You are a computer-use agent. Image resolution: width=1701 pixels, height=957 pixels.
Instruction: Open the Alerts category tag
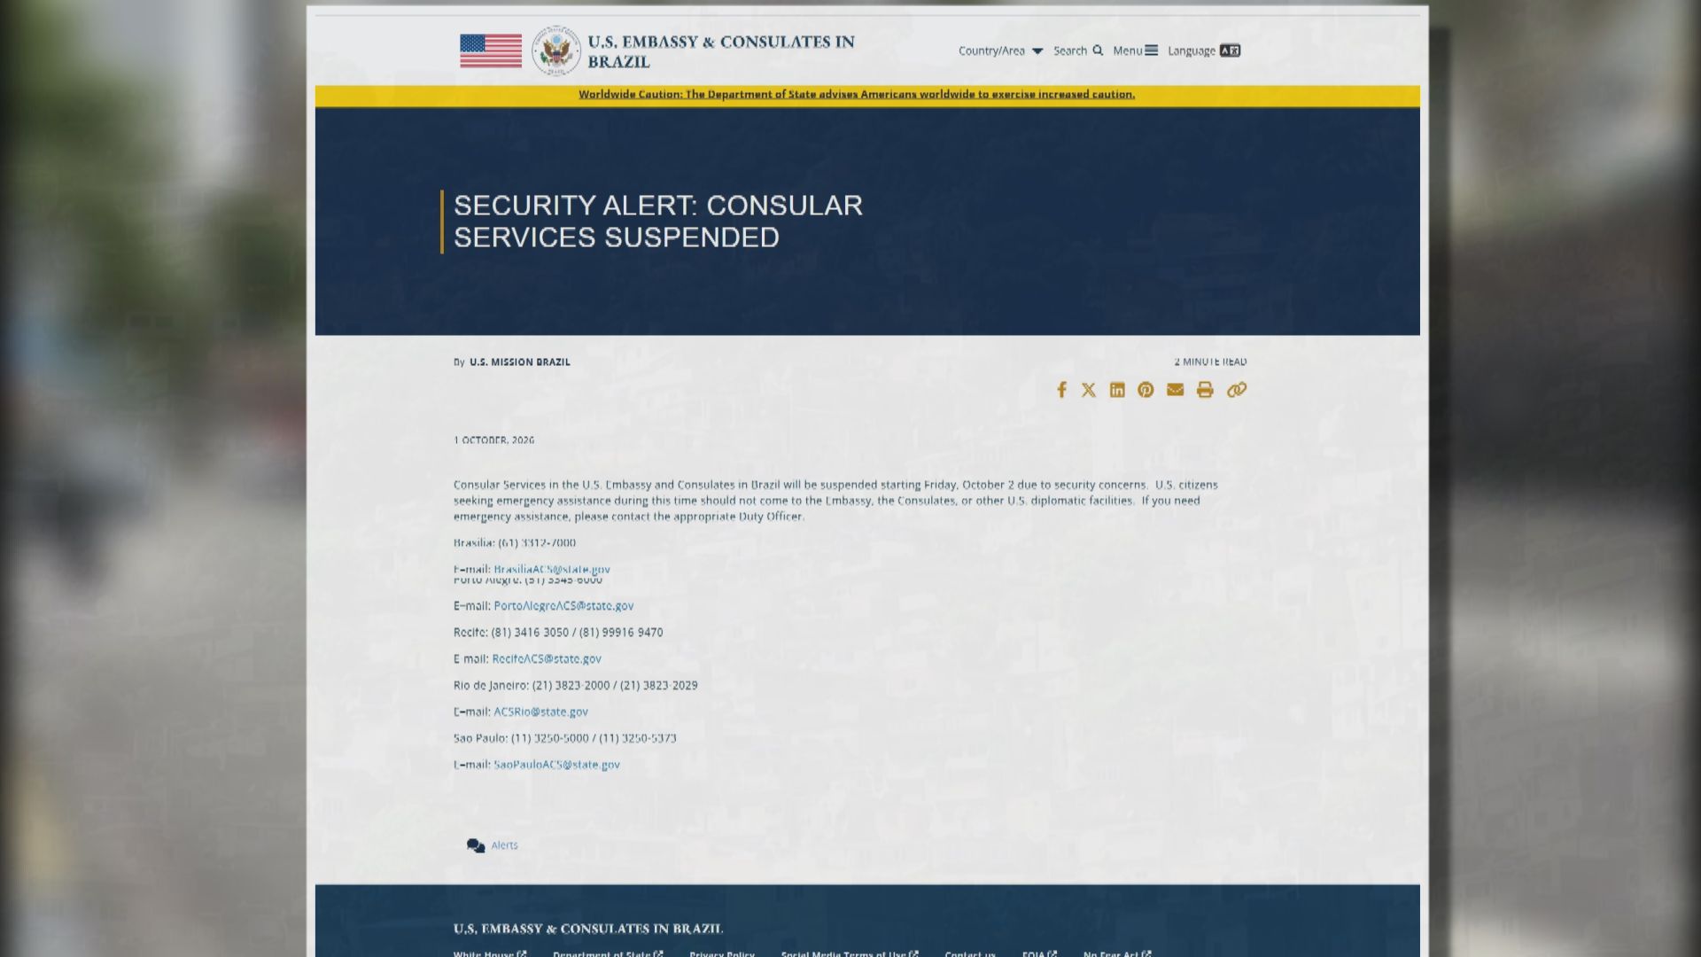(504, 845)
